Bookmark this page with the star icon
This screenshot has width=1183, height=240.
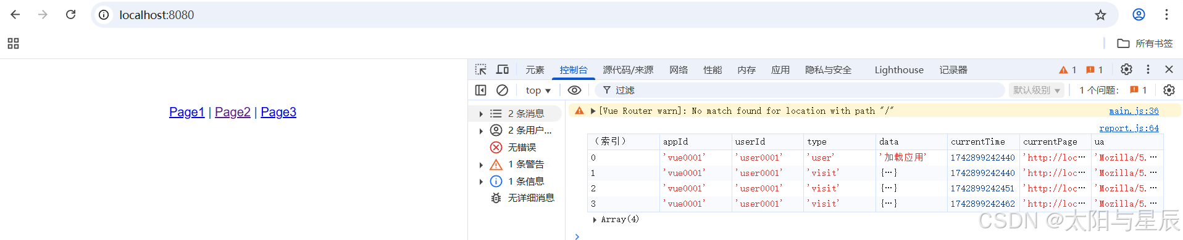coord(1100,15)
